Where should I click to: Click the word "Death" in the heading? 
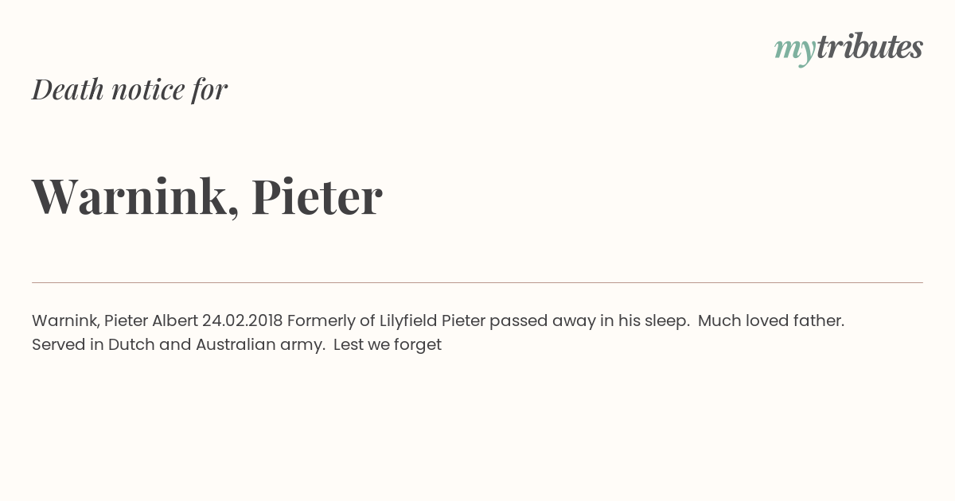pyautogui.click(x=68, y=90)
